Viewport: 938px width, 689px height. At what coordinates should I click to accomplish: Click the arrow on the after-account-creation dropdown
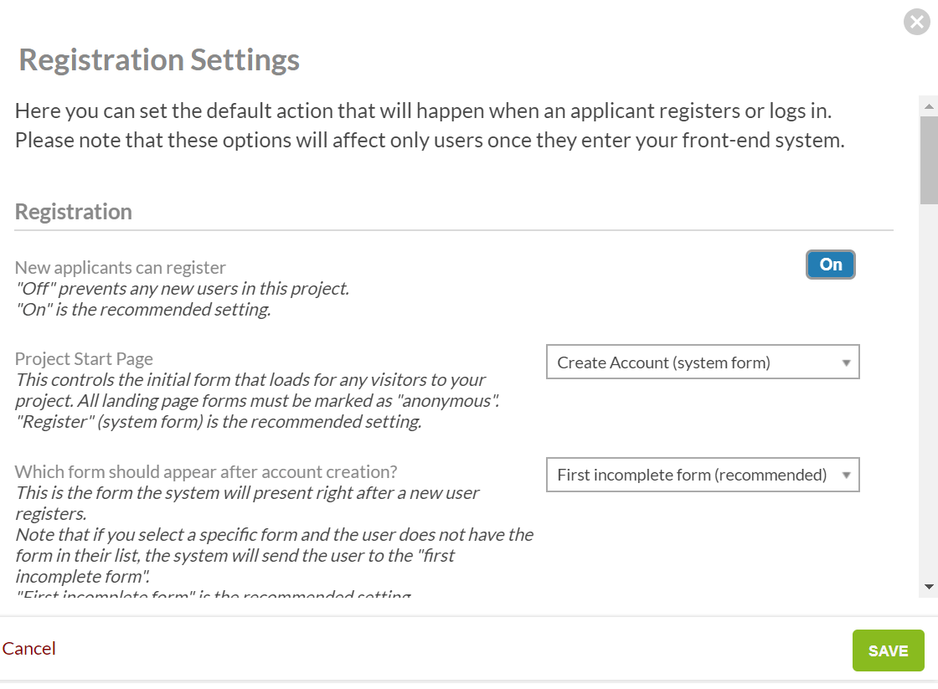click(x=846, y=475)
